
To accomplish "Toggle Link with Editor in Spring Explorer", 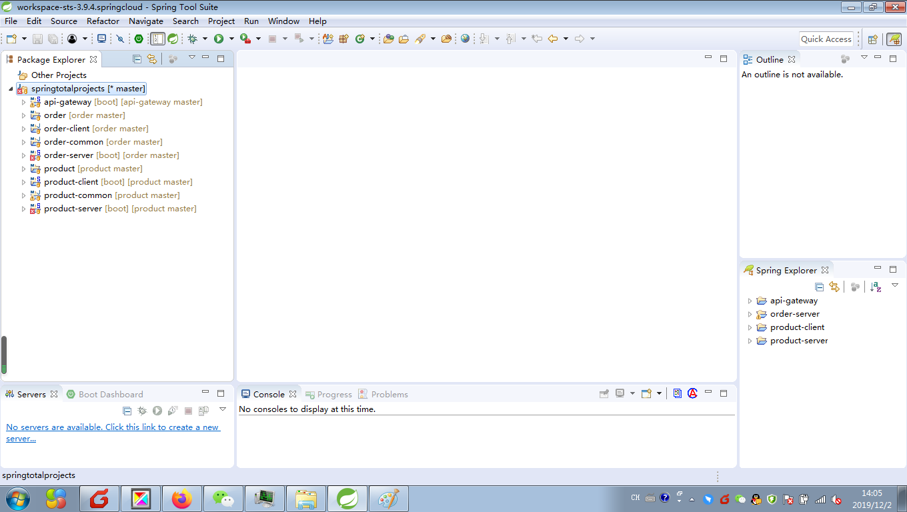I will pyautogui.click(x=834, y=287).
